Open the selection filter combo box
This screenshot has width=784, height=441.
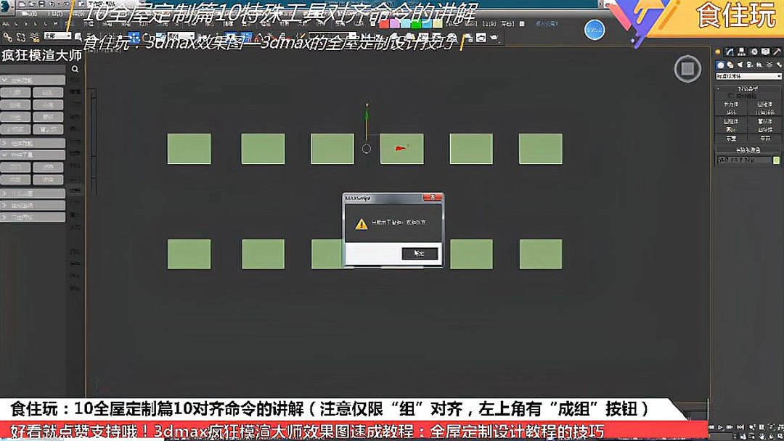pyautogui.click(x=57, y=35)
